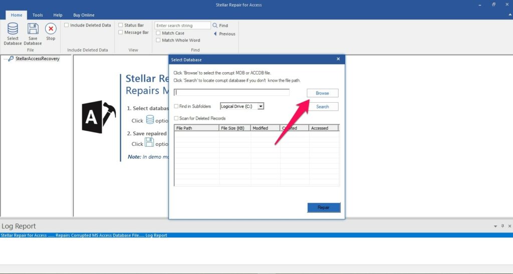The image size is (513, 274).
Task: Click the Save Database floppy icon
Action: pyautogui.click(x=33, y=29)
